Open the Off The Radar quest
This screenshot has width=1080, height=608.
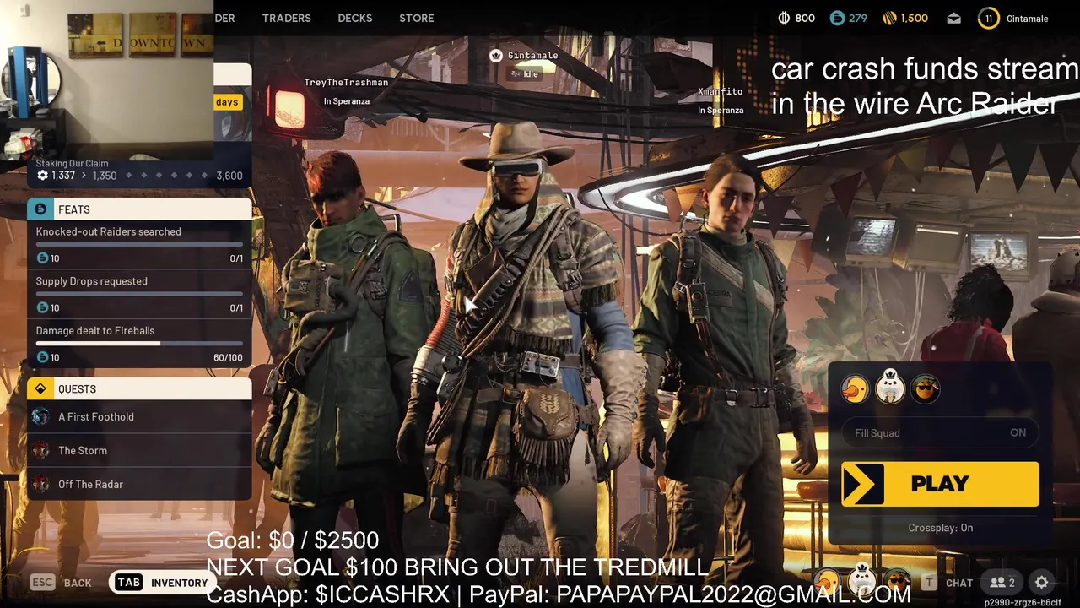point(139,484)
